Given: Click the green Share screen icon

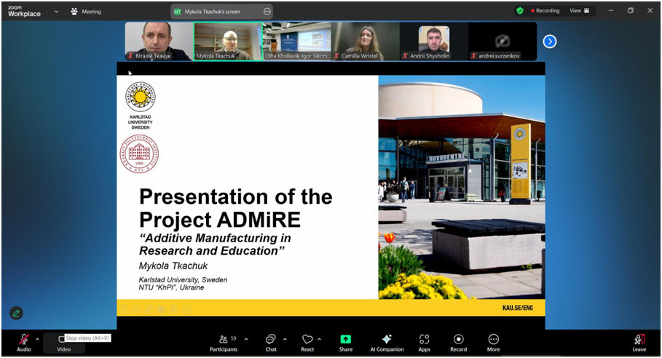Looking at the screenshot, I should click(345, 342).
